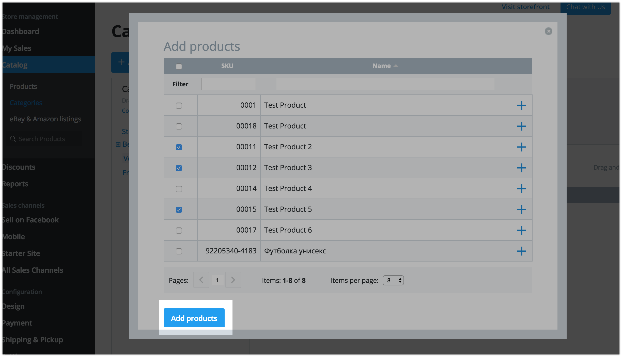Click plus icon for SKU 00018 row

521,126
